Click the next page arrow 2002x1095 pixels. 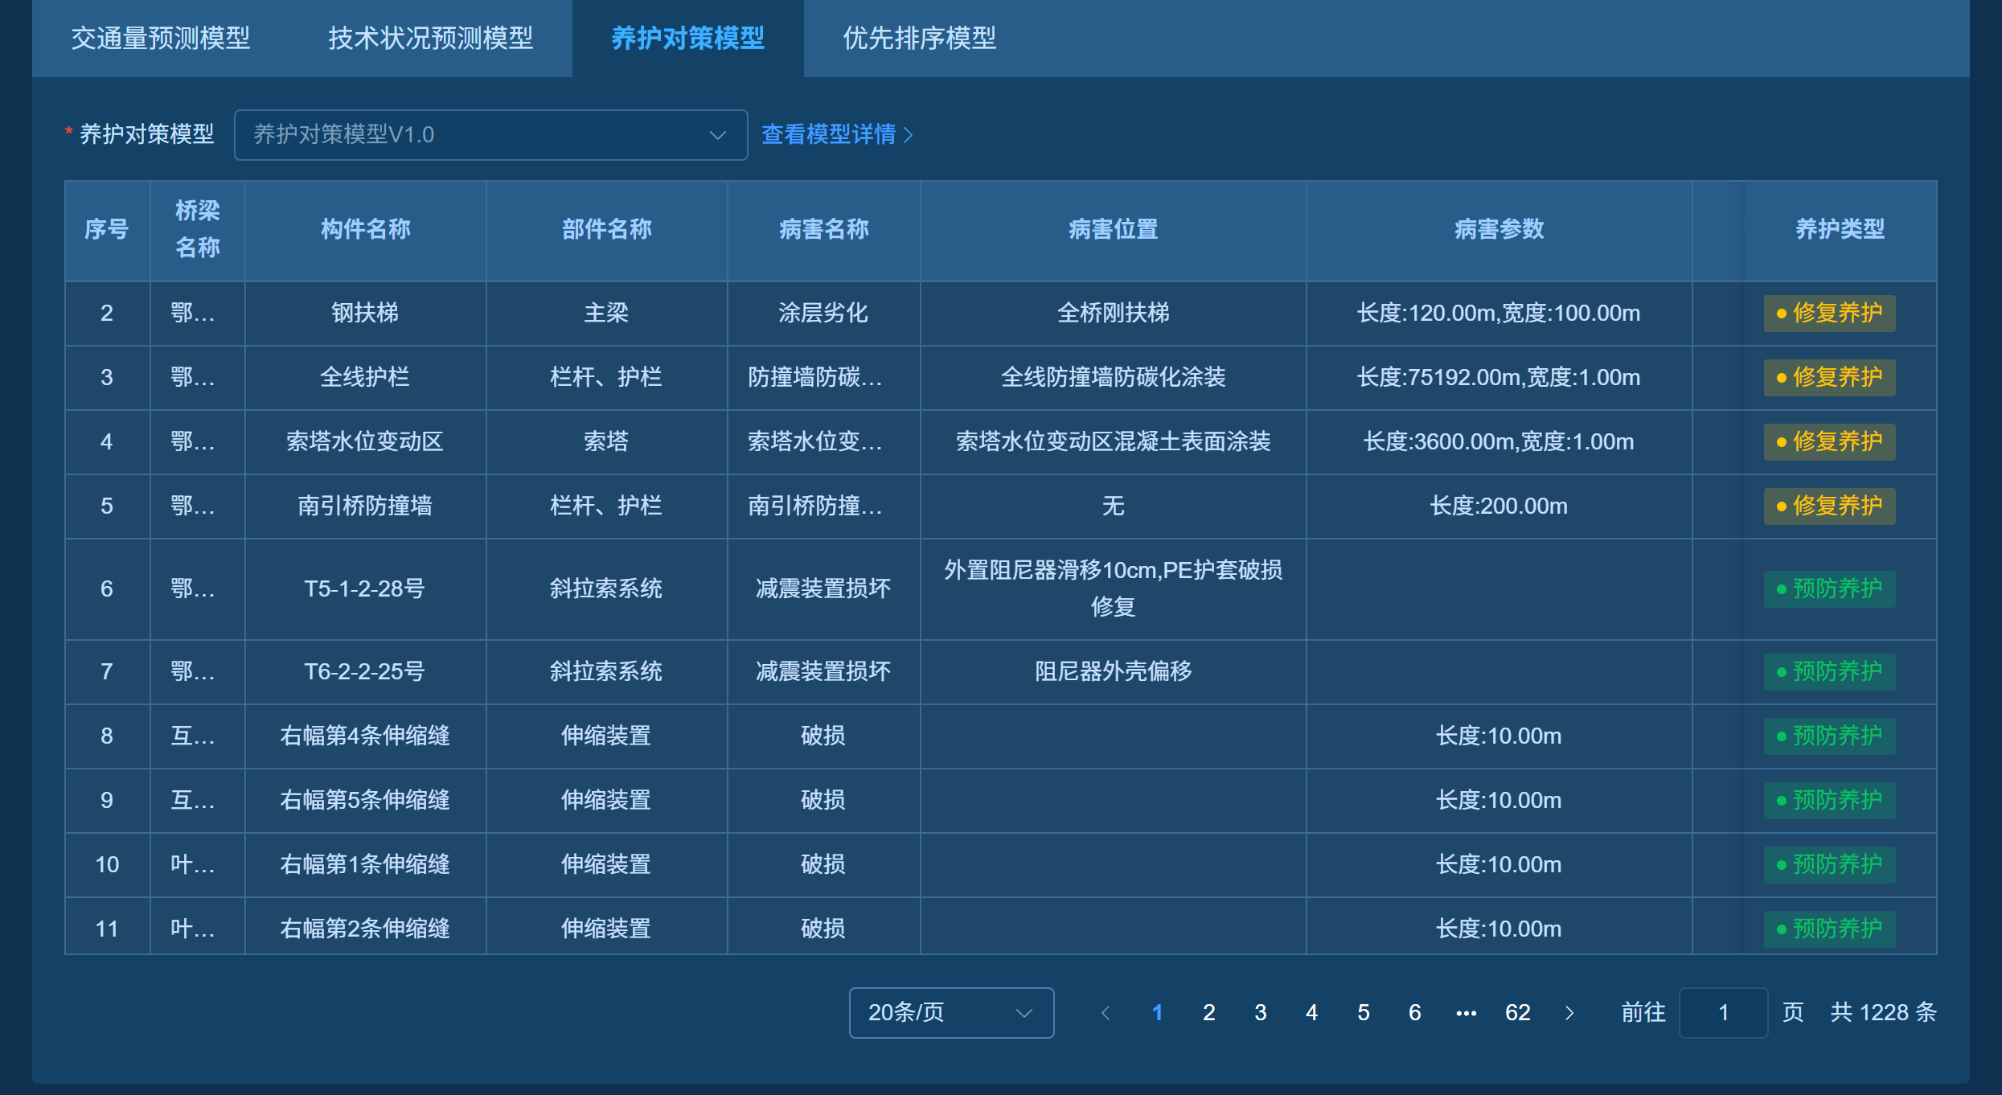[1569, 1013]
